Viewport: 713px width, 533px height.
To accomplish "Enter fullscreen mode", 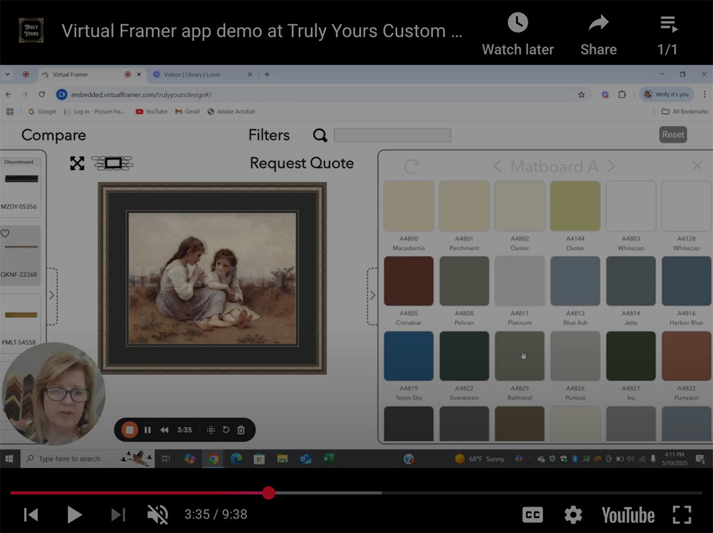I will 682,515.
